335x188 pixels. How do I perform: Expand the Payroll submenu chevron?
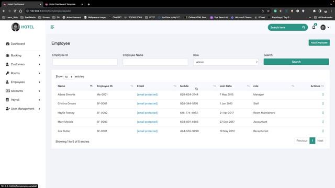coord(39,100)
